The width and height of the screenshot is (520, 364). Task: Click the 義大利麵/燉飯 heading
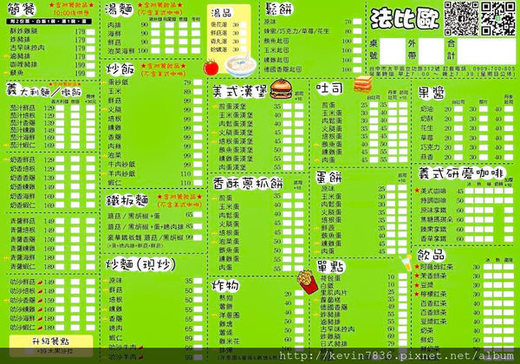pos(43,90)
